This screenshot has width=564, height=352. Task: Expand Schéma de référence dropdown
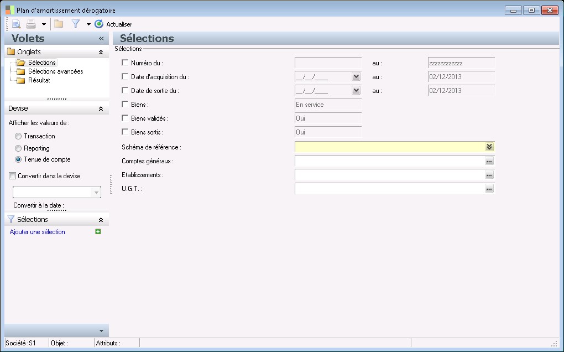pyautogui.click(x=489, y=147)
